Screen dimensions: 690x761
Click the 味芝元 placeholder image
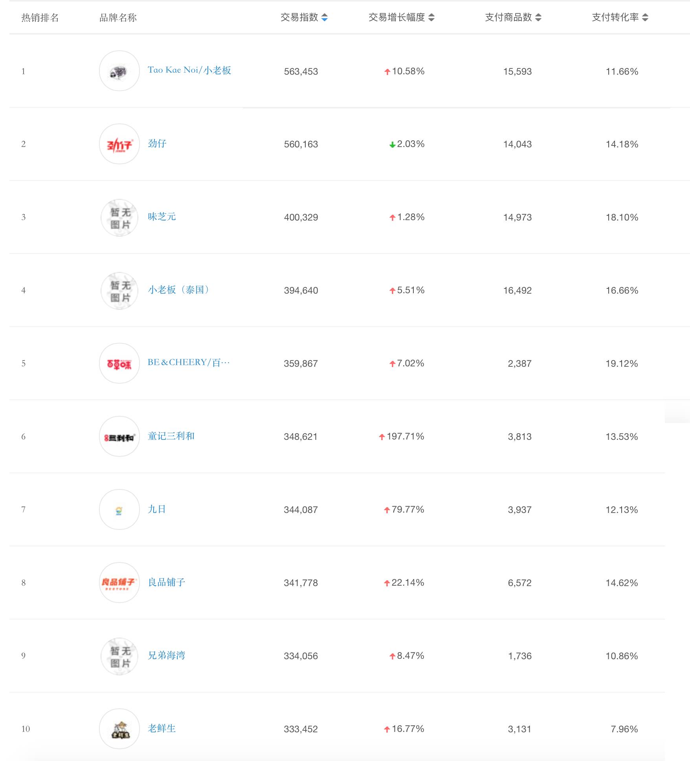pyautogui.click(x=119, y=218)
